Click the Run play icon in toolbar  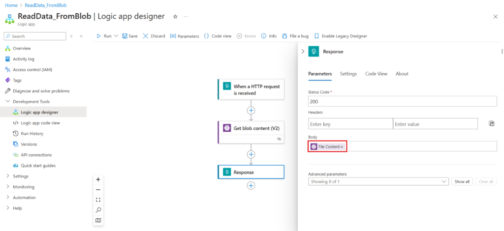click(x=99, y=36)
